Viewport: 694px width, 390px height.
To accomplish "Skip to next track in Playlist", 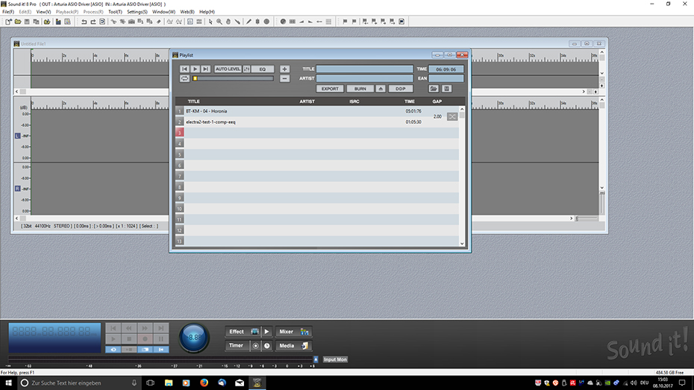I will click(205, 69).
